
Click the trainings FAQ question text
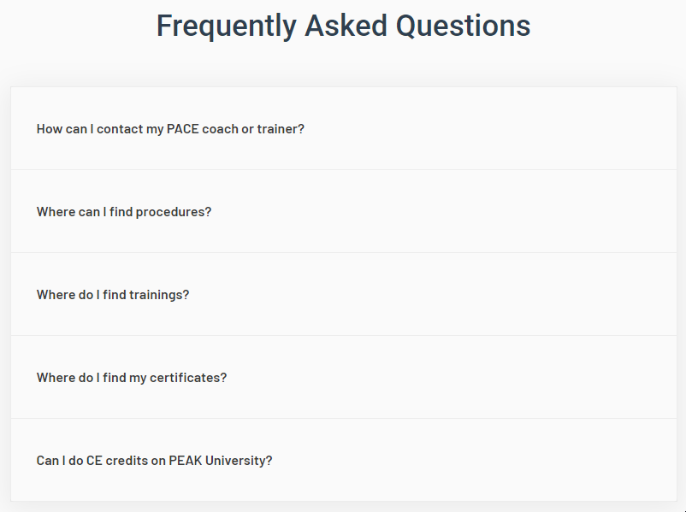click(113, 295)
